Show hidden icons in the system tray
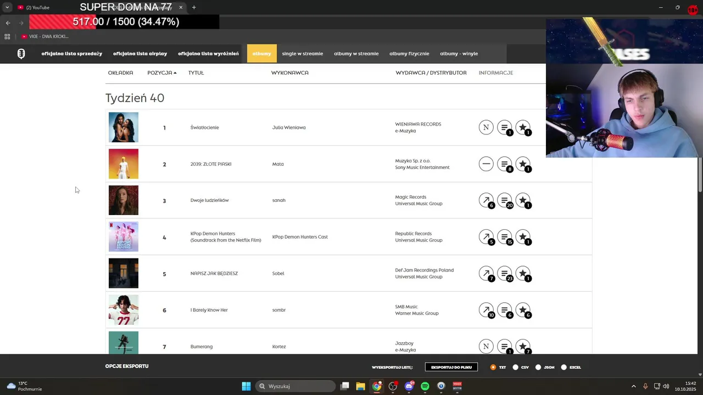This screenshot has height=395, width=703. click(x=633, y=386)
